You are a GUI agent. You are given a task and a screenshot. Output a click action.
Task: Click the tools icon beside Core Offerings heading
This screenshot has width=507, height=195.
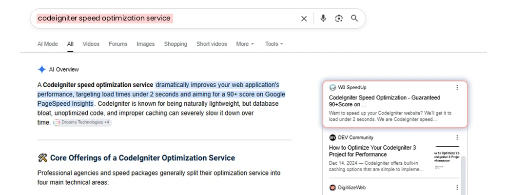[42, 158]
